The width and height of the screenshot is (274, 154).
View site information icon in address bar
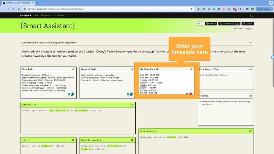point(24,9)
